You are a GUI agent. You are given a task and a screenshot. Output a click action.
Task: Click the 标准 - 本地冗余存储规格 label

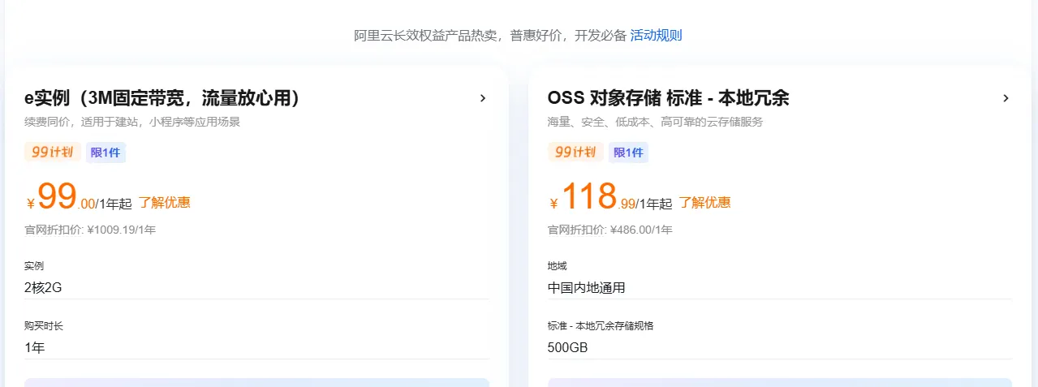pos(601,325)
